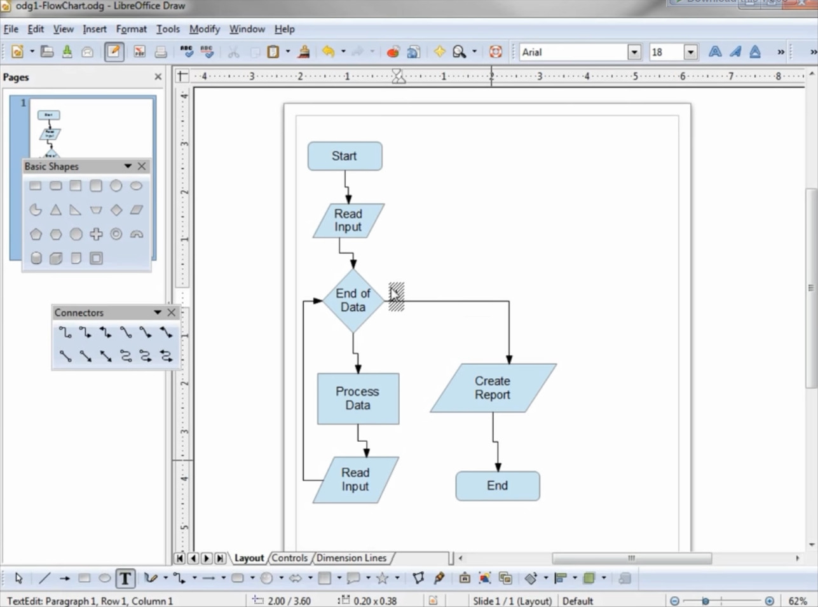This screenshot has width=818, height=607.
Task: Pick the diamond shape in Basic Shapes
Action: pos(116,210)
